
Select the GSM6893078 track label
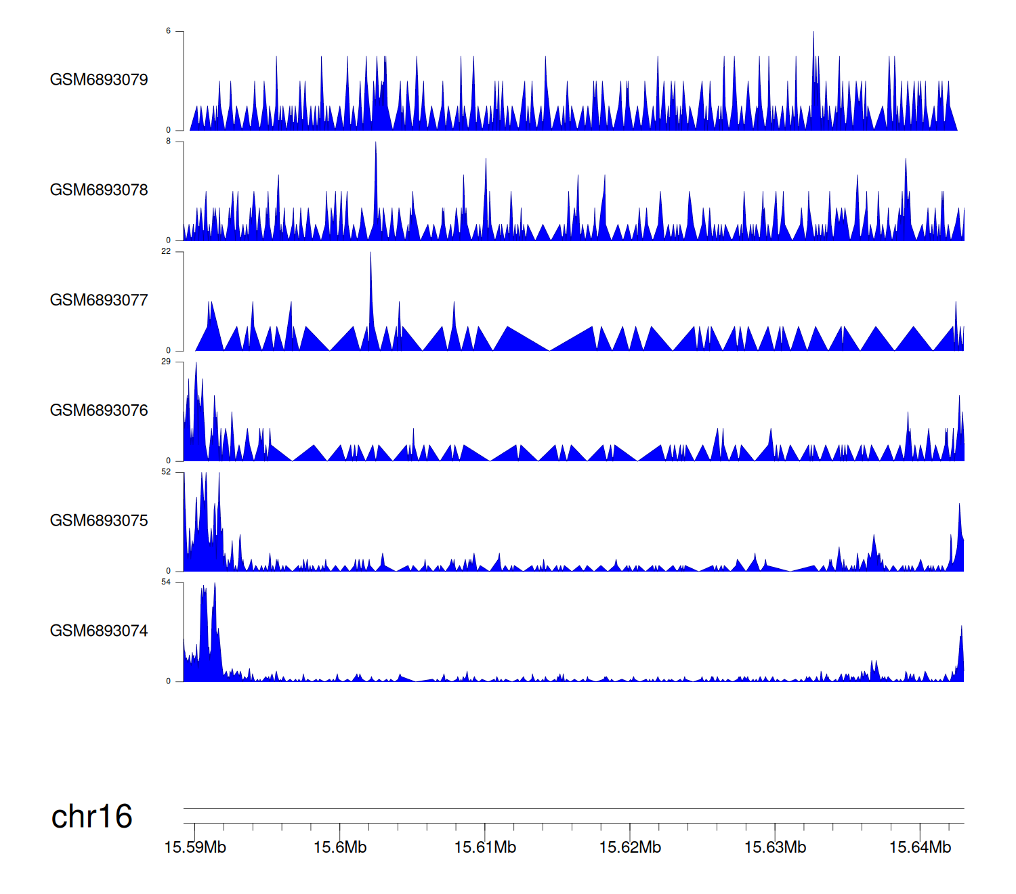99,190
